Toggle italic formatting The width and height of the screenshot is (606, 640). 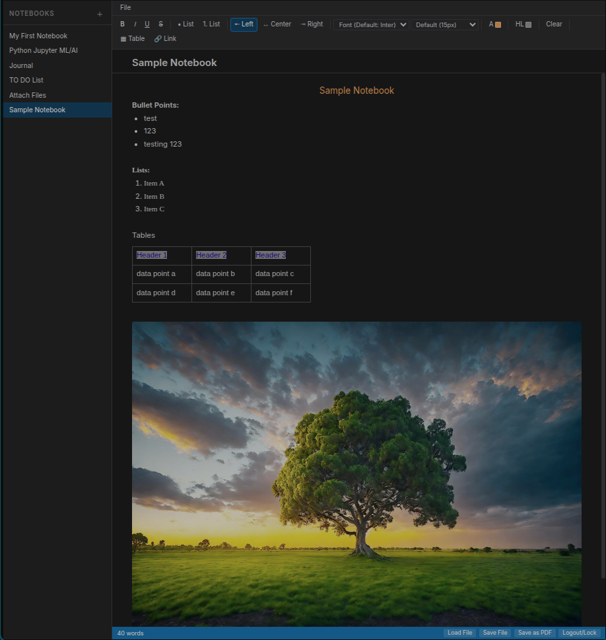[135, 24]
